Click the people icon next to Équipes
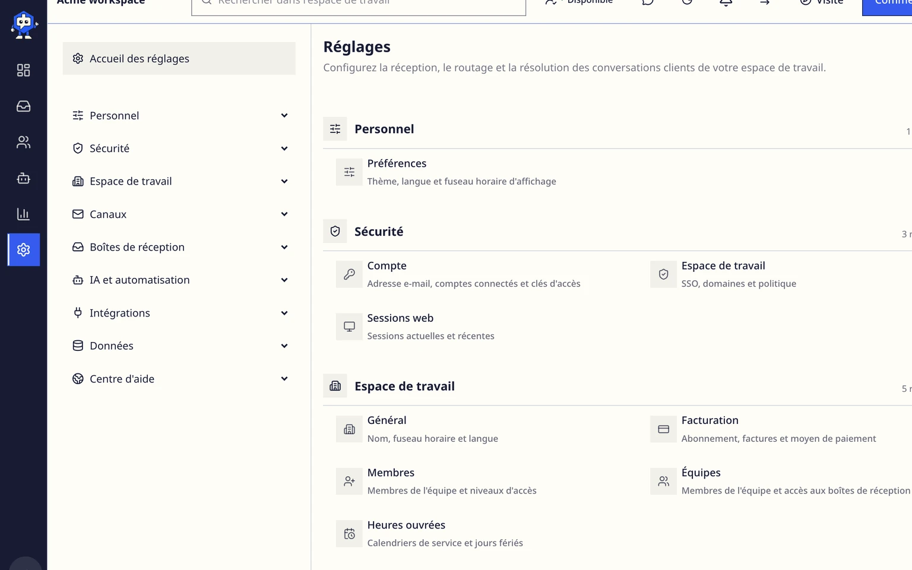912x570 pixels. click(663, 482)
